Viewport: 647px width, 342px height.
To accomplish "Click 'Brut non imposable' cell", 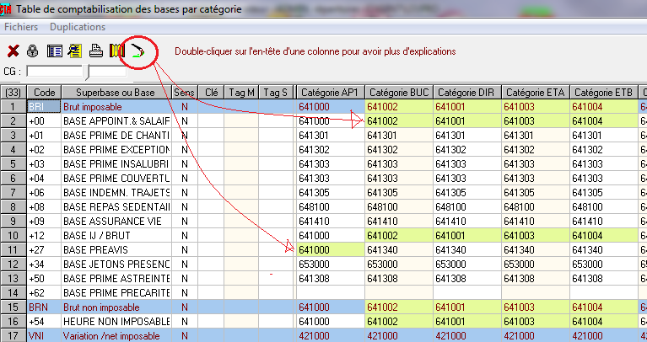I will [116, 307].
